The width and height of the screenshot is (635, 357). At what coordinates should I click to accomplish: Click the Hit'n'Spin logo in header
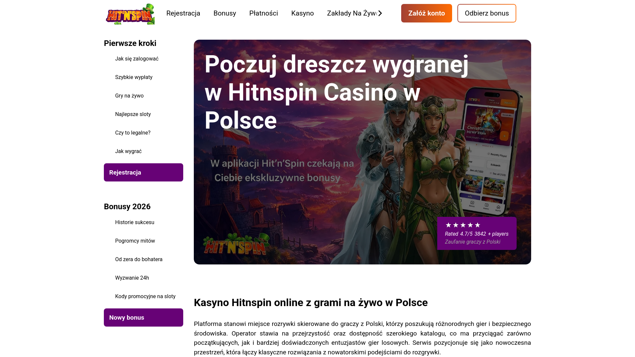coord(130,14)
